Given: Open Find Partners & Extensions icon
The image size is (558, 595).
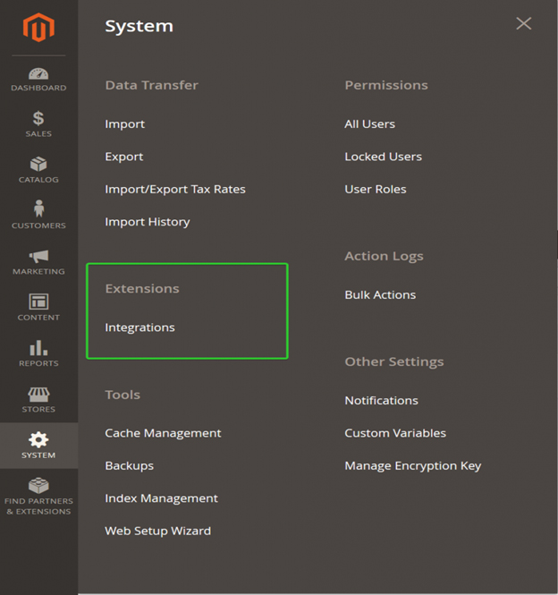Looking at the screenshot, I should coord(38,485).
